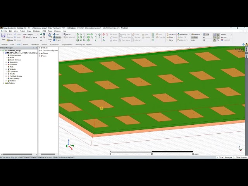Screen dimensions: 248x186
Task: Click the orange patch under the cursor
Action: [x=102, y=104]
